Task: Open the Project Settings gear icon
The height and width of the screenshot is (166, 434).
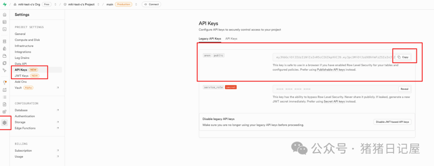Action: [4, 122]
